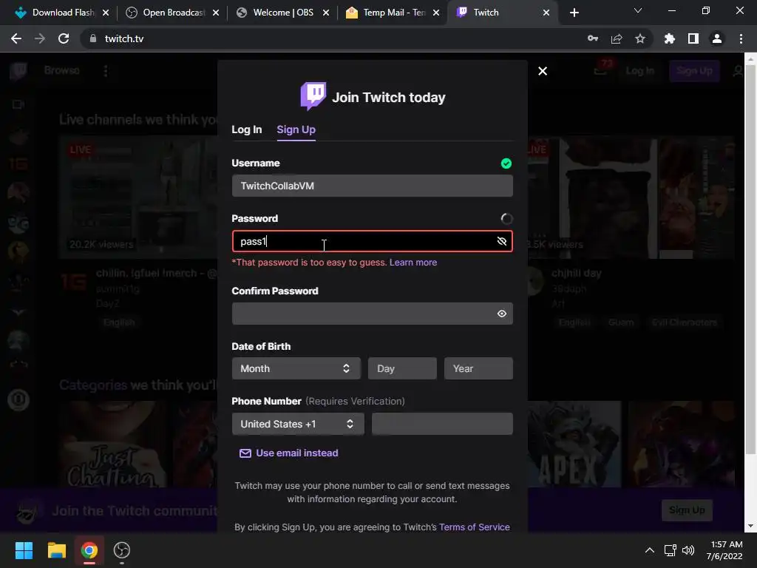Screen dimensions: 757x568
Task: Bookmark this page with star icon
Action: [x=640, y=38]
